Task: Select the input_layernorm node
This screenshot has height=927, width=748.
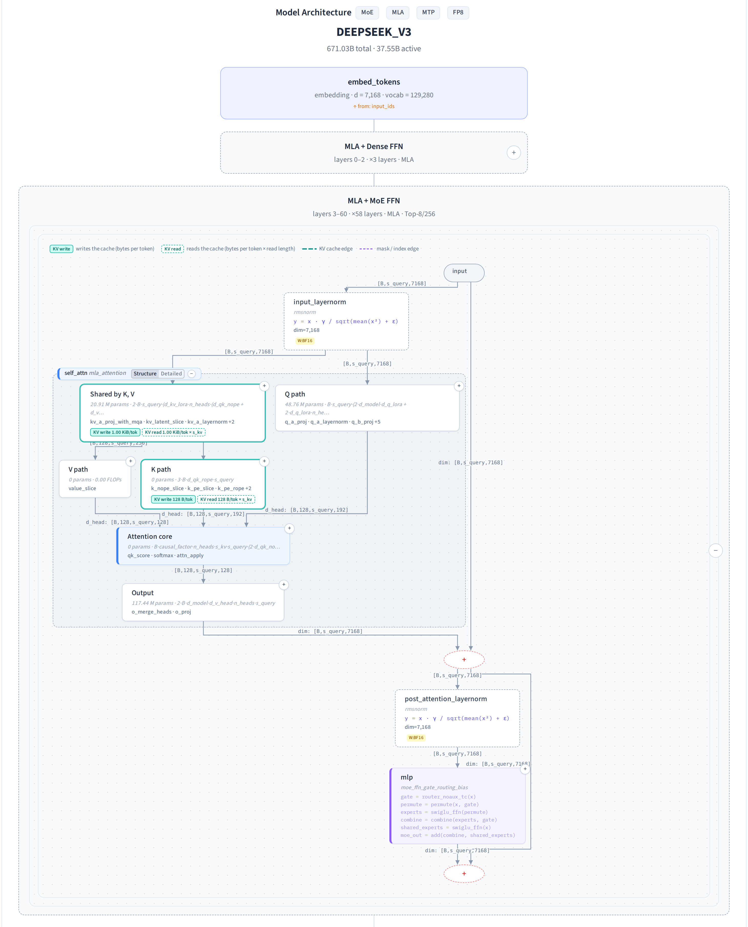Action: coord(346,321)
